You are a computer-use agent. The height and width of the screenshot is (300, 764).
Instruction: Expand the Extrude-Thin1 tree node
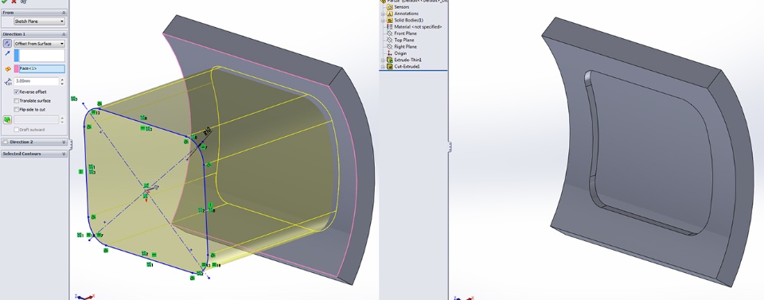click(383, 60)
